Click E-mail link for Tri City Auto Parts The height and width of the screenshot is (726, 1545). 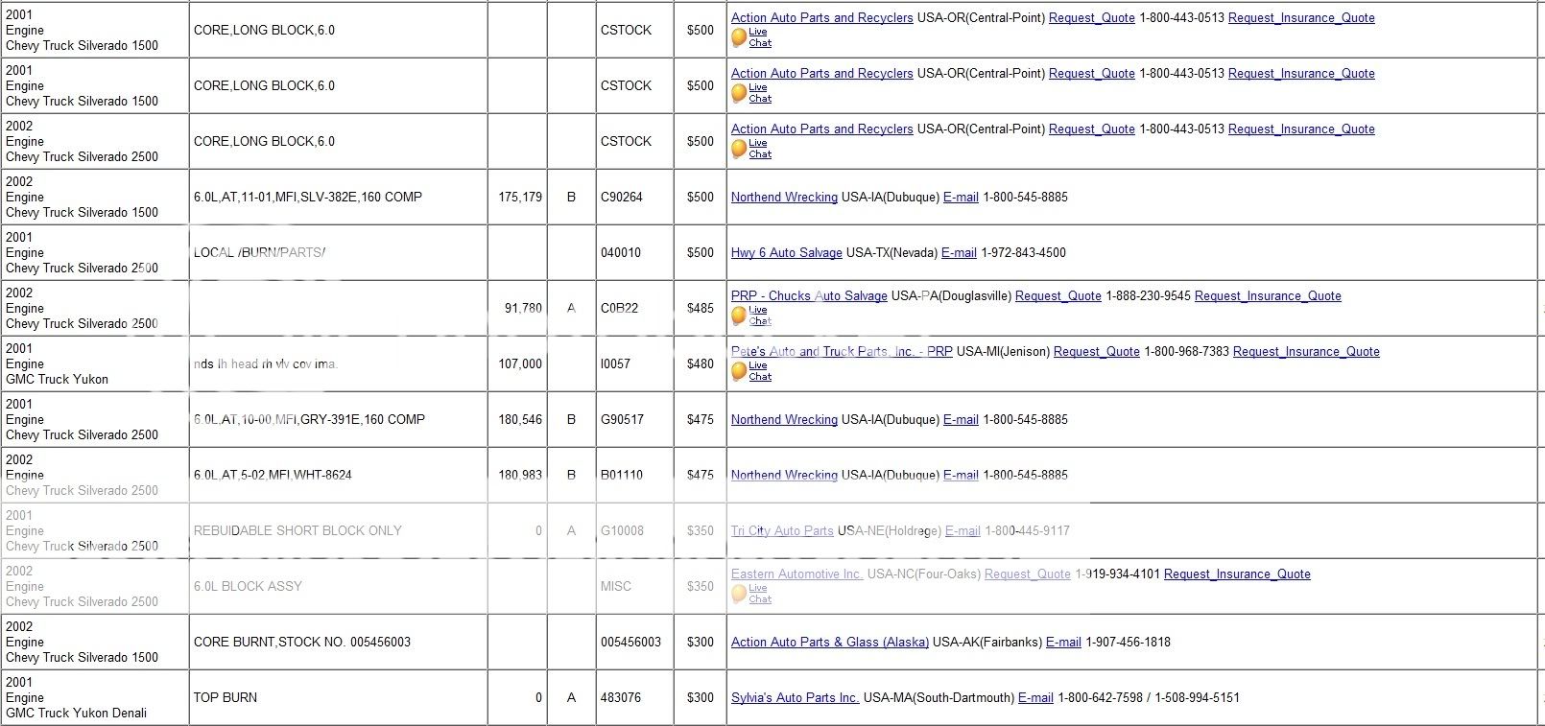(963, 530)
